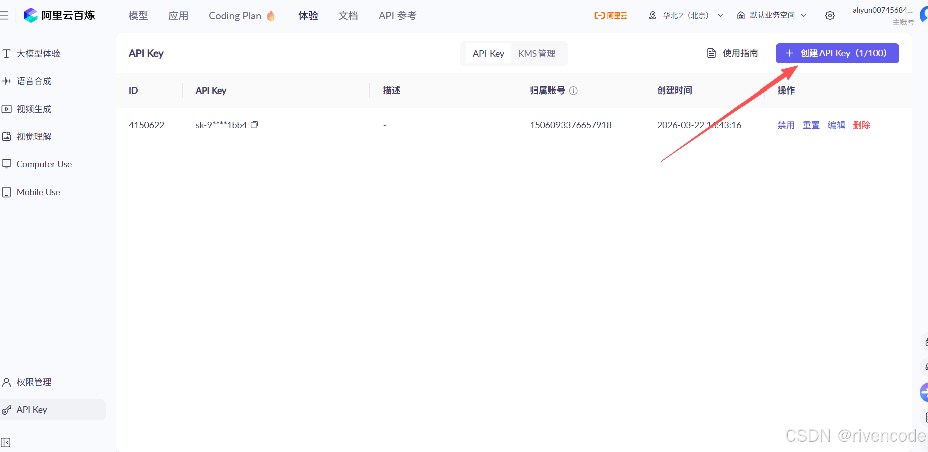Click the masked key text sk-9****1bb4

point(221,125)
